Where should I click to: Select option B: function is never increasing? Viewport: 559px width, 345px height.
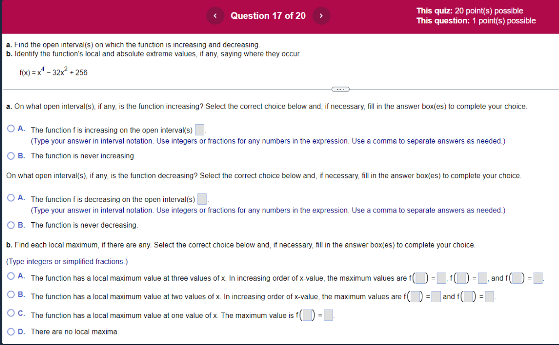point(11,155)
